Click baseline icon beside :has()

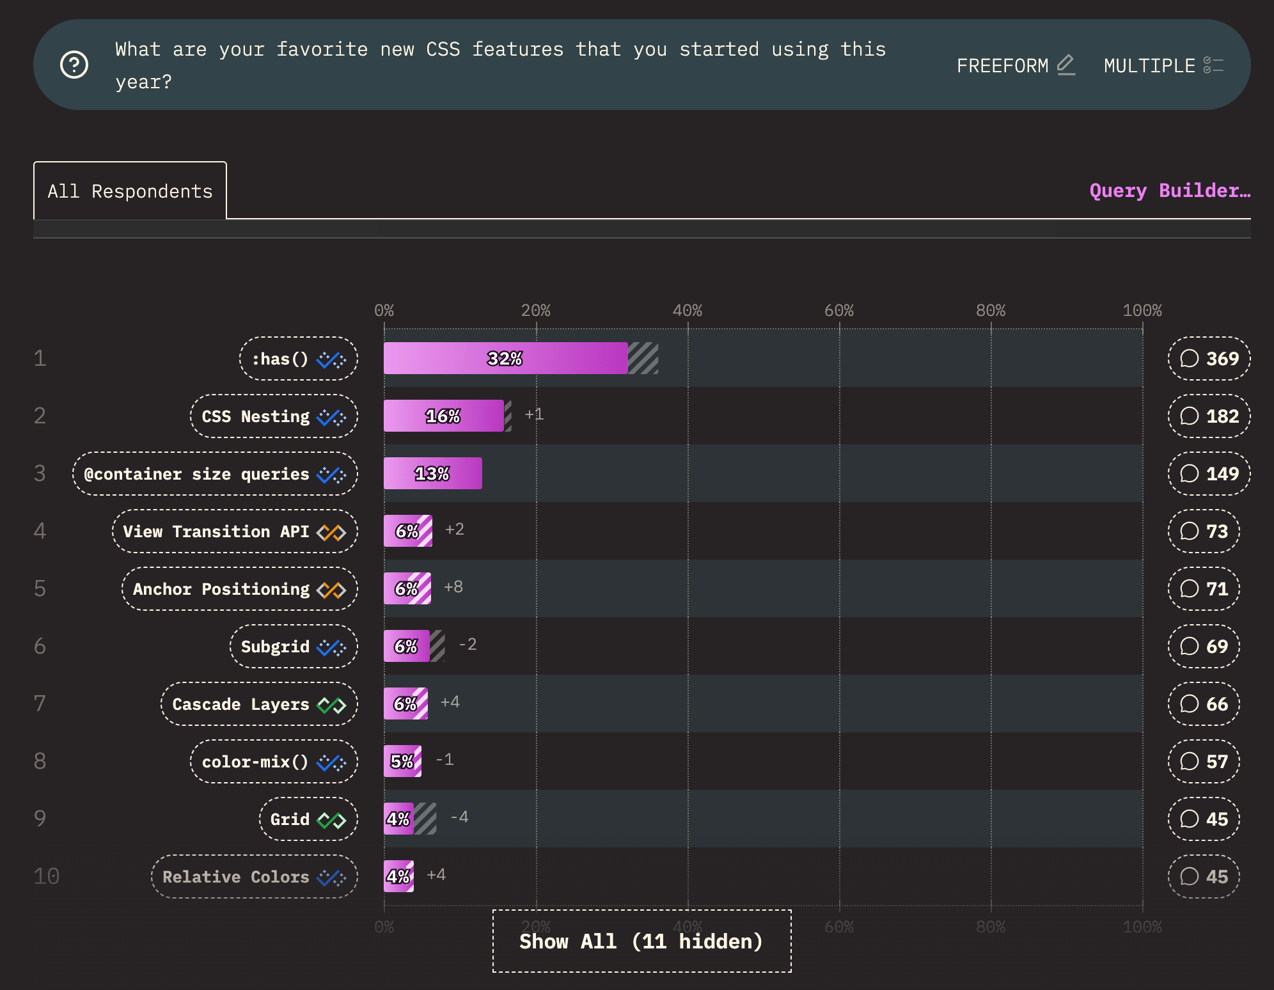pos(331,359)
